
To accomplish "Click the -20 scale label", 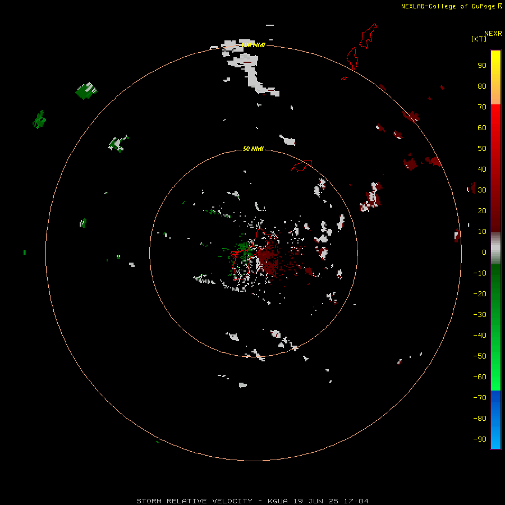I will [480, 293].
